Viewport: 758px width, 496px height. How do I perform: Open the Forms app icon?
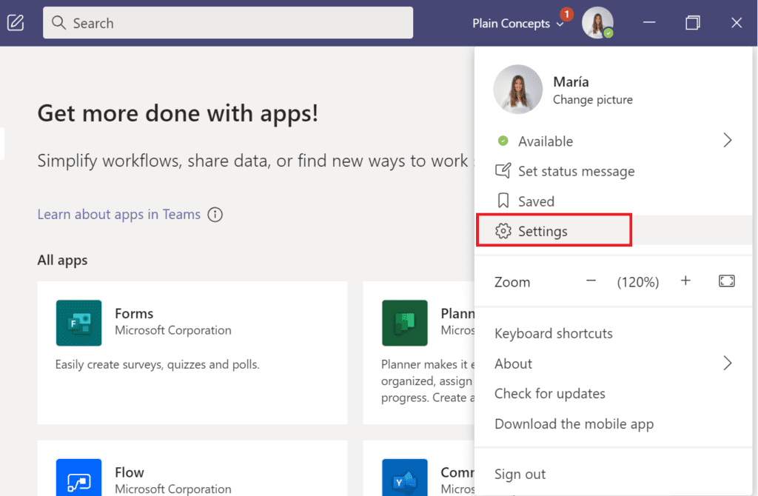tap(78, 323)
